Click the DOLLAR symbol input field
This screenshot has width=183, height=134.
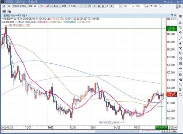coord(33,6)
